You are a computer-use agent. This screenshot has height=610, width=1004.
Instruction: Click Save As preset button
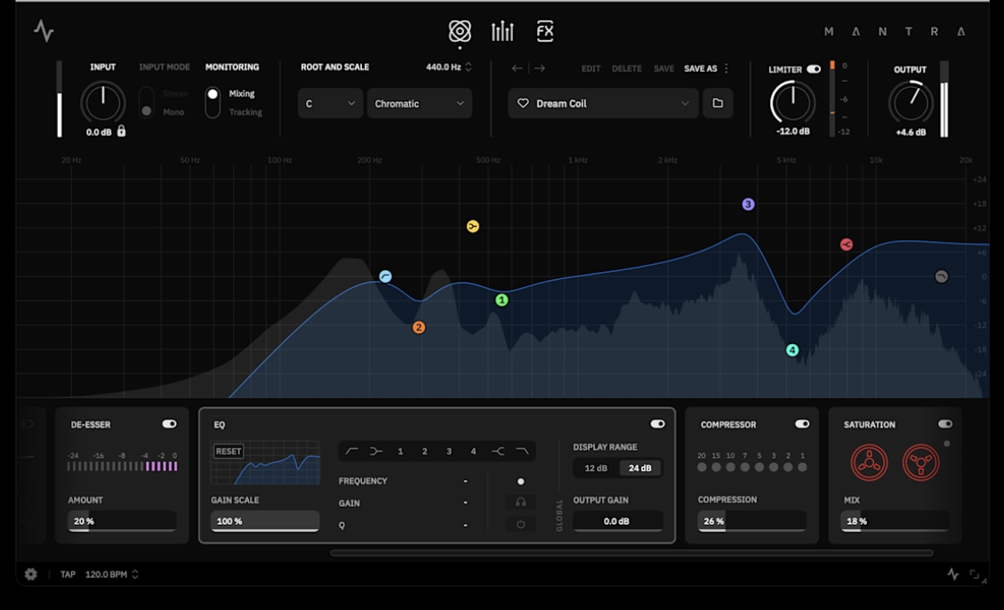coord(700,68)
